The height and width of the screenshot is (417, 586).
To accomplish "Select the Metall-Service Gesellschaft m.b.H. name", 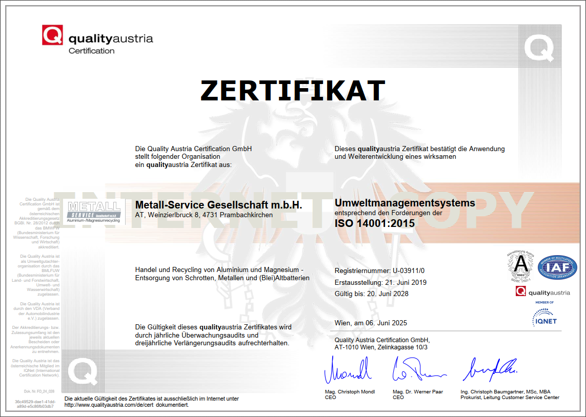I will click(219, 205).
